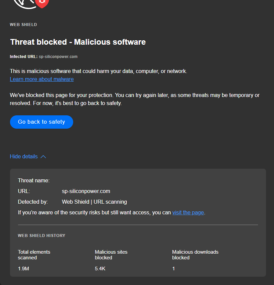Click the chevron arrow beside Hide details
Viewport: 274px width, 285px height.
click(43, 157)
